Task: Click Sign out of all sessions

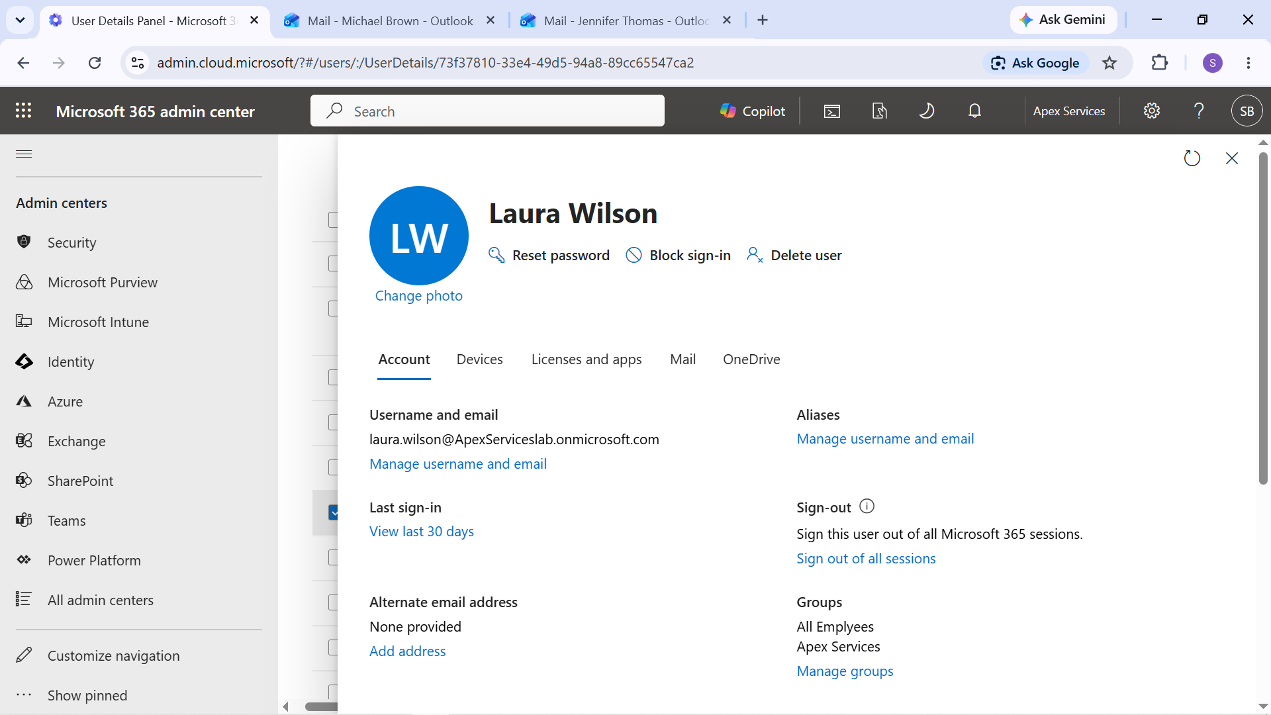Action: pyautogui.click(x=866, y=559)
